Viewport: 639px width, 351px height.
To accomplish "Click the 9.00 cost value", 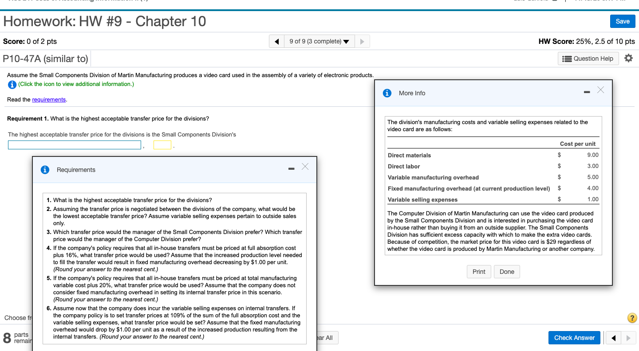I will coord(592,155).
